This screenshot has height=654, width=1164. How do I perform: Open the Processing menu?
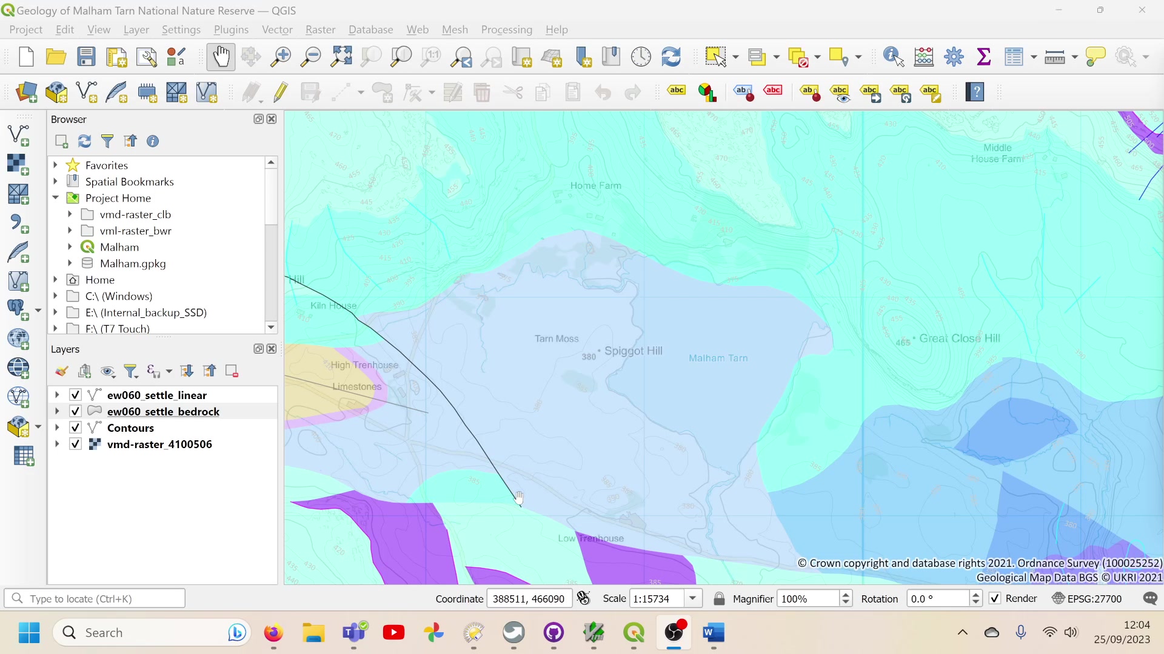pos(506,29)
